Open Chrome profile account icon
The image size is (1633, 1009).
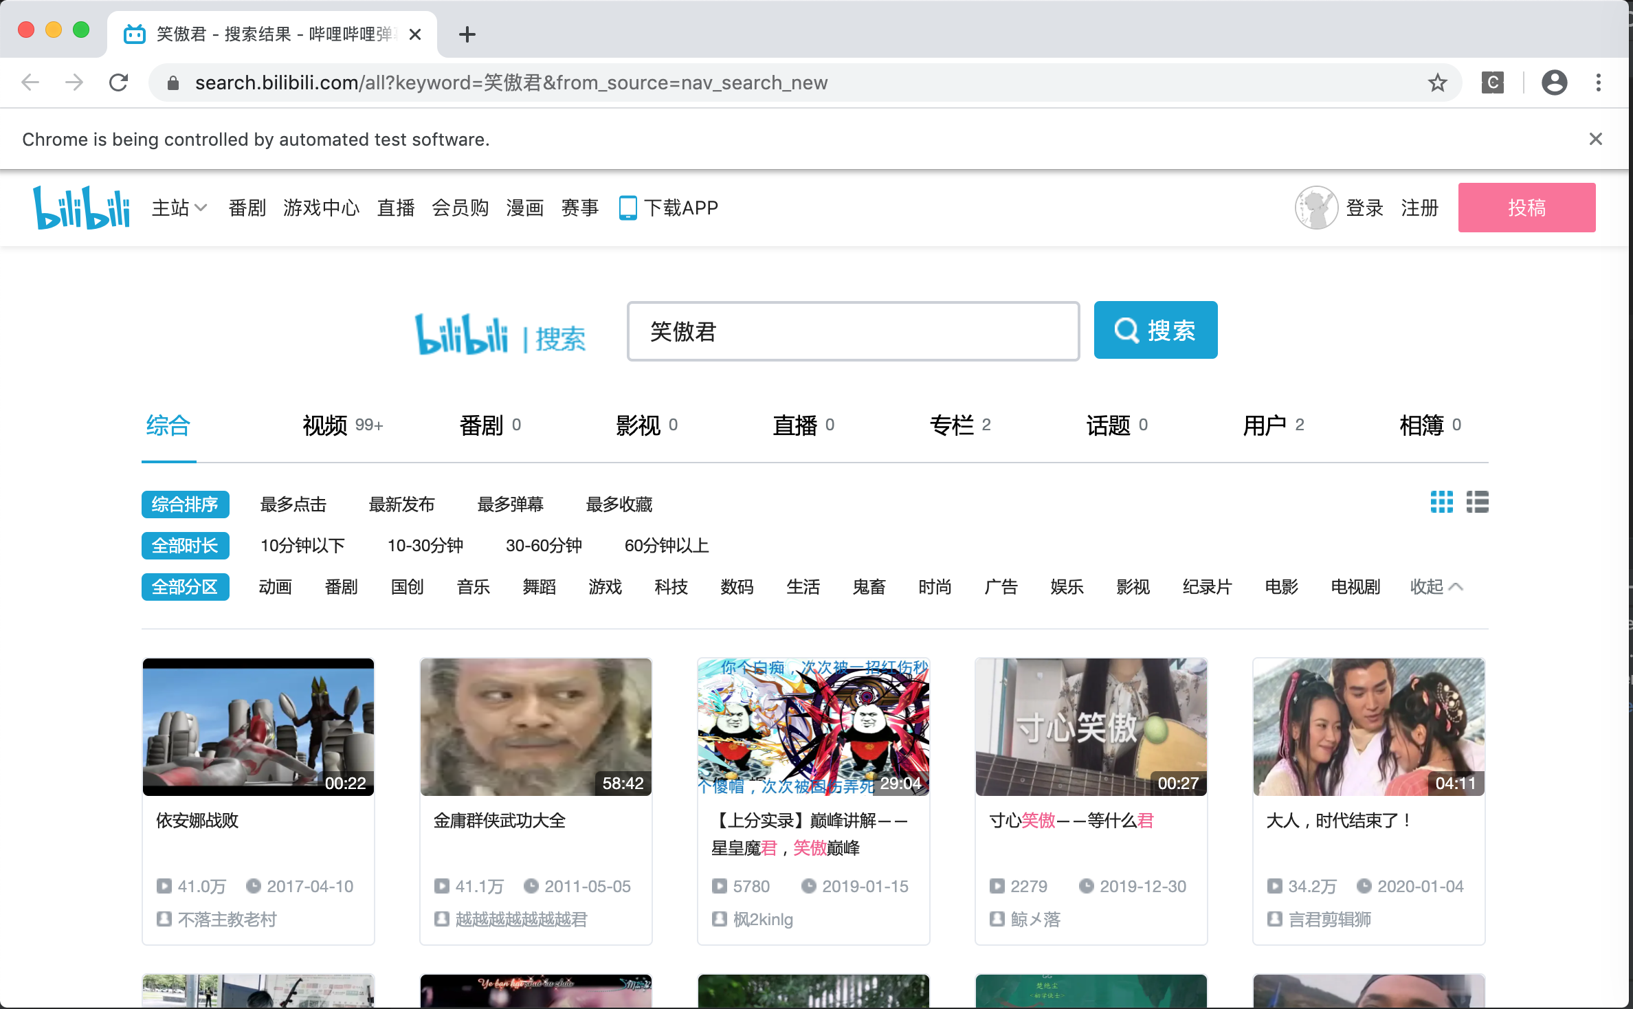[1554, 83]
